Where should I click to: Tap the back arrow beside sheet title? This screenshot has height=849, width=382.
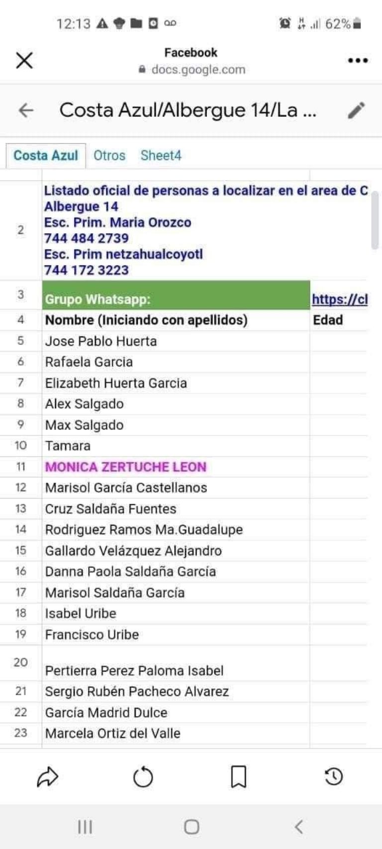tap(26, 110)
